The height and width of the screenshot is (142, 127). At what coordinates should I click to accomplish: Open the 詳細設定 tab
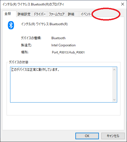pos(24,14)
